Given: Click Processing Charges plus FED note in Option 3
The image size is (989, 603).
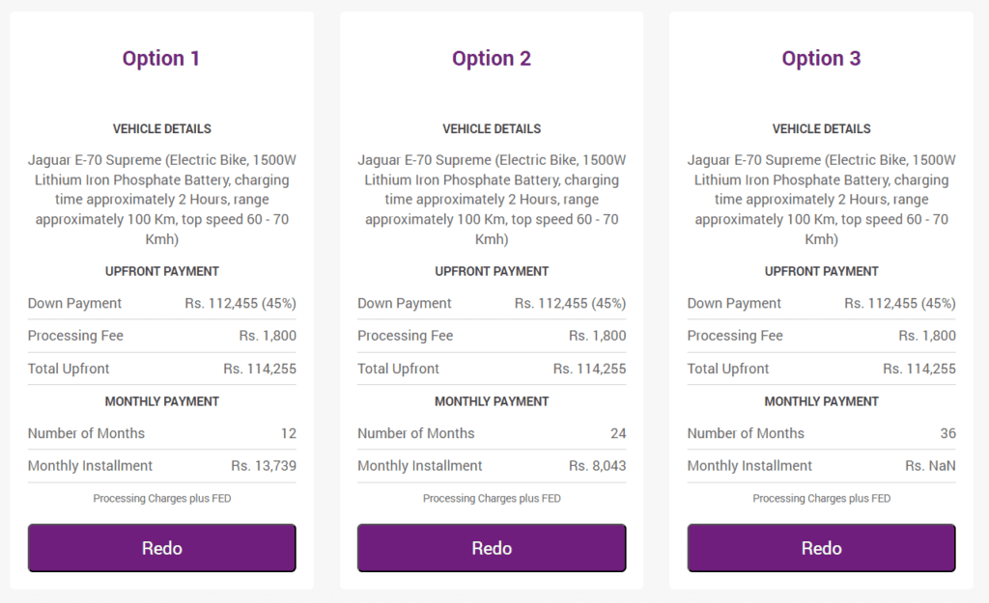Looking at the screenshot, I should click(821, 499).
